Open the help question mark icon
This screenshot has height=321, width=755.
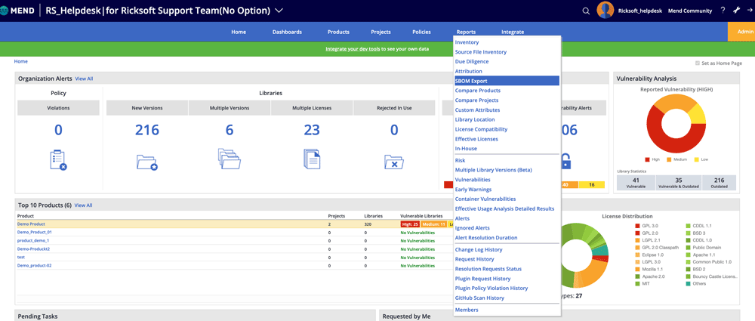pos(723,11)
